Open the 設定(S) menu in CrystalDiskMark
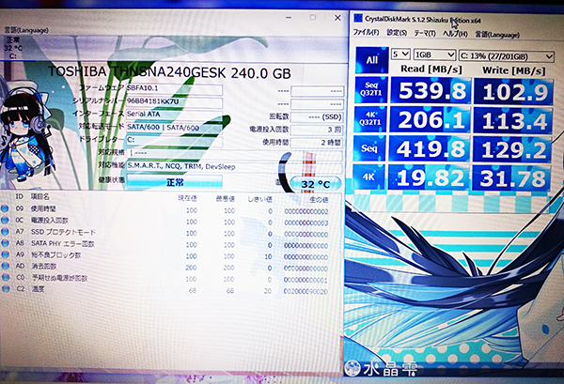Viewport: 564px width, 384px height. tap(397, 33)
